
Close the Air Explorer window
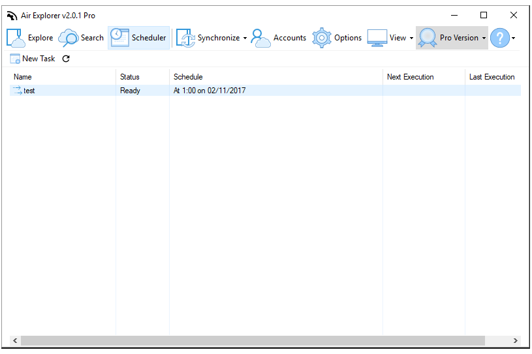(x=513, y=15)
